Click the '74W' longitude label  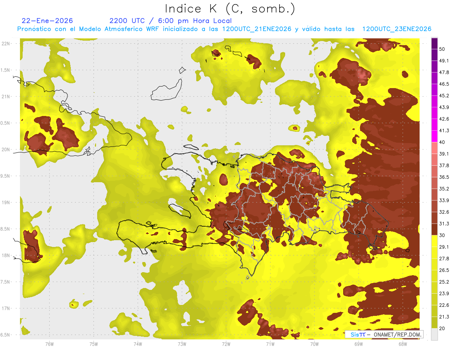click(137, 344)
